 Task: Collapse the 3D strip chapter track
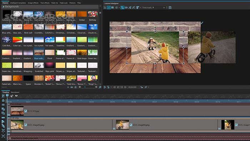click(9, 118)
